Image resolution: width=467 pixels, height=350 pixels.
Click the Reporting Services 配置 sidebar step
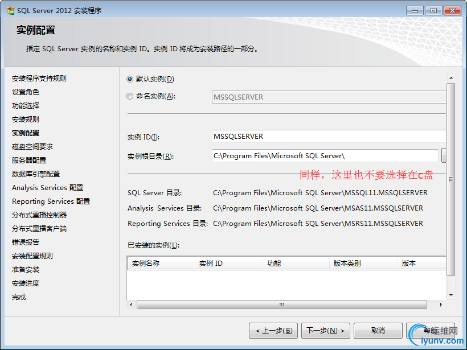tap(51, 201)
